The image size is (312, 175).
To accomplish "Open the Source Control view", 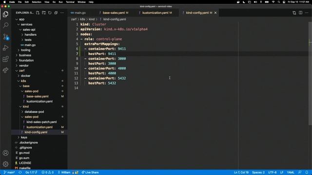I will [5, 36].
